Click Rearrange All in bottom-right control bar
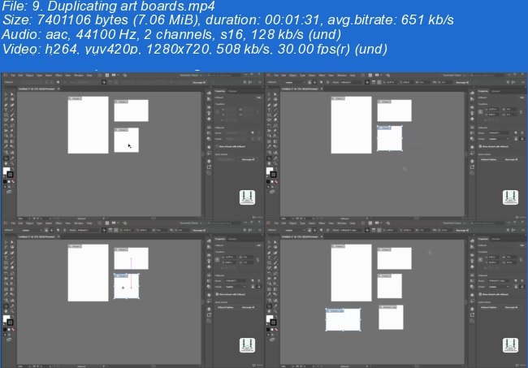 [462, 230]
